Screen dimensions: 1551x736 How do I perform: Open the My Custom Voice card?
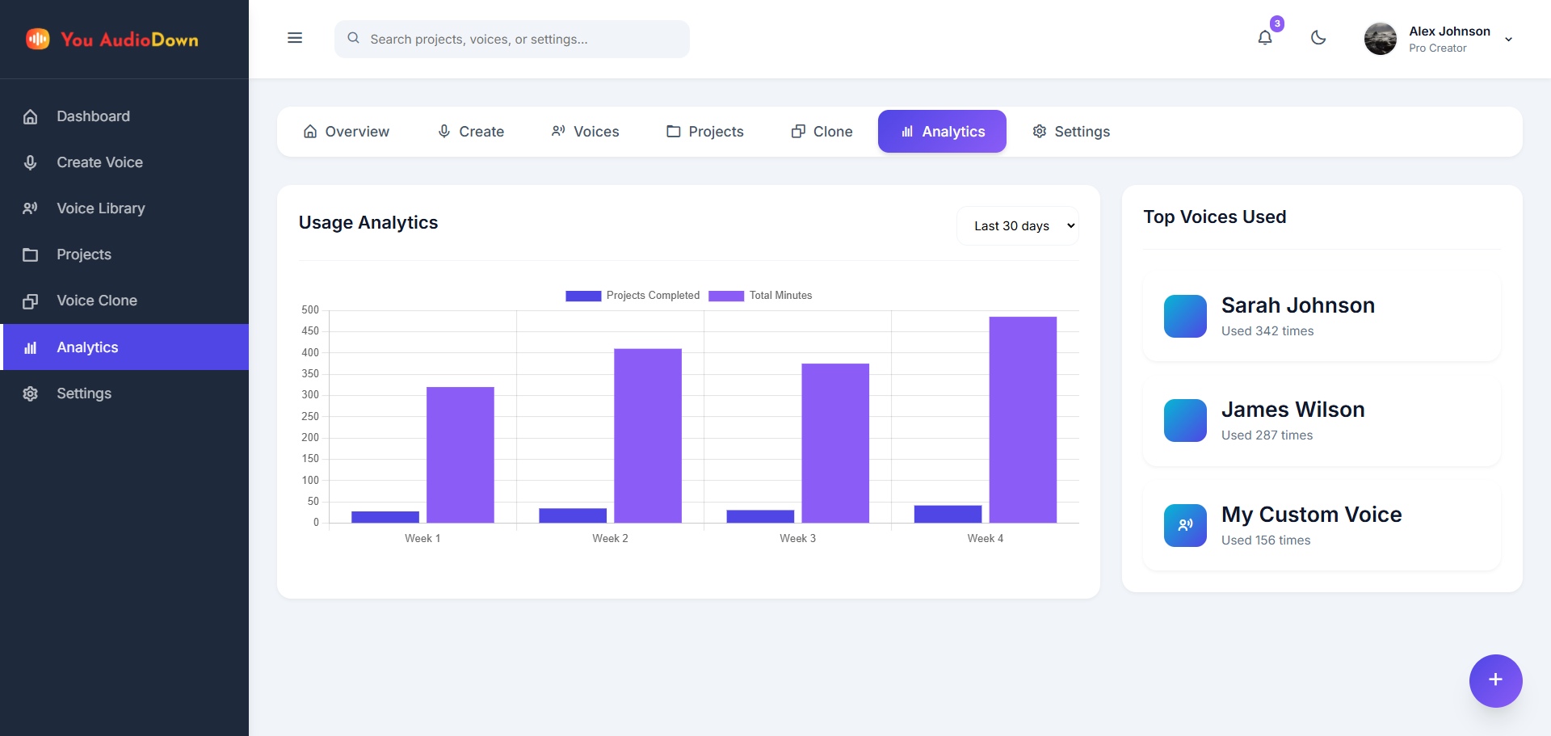click(x=1322, y=526)
